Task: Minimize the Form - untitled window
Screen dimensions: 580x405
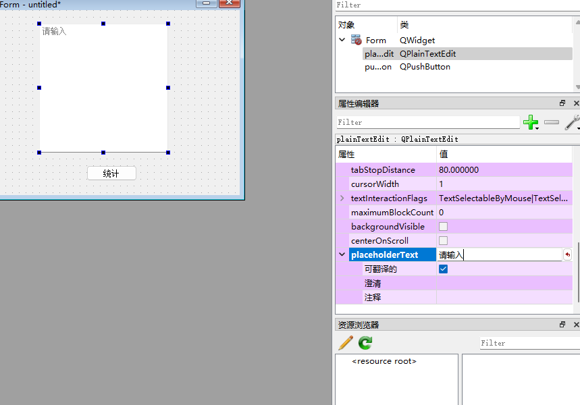Action: click(207, 3)
